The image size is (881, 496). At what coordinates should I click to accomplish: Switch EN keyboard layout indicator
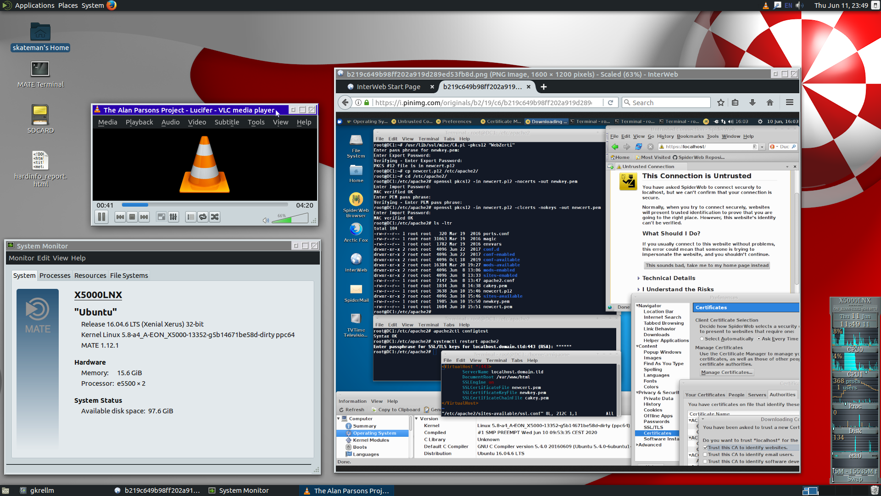click(x=788, y=6)
